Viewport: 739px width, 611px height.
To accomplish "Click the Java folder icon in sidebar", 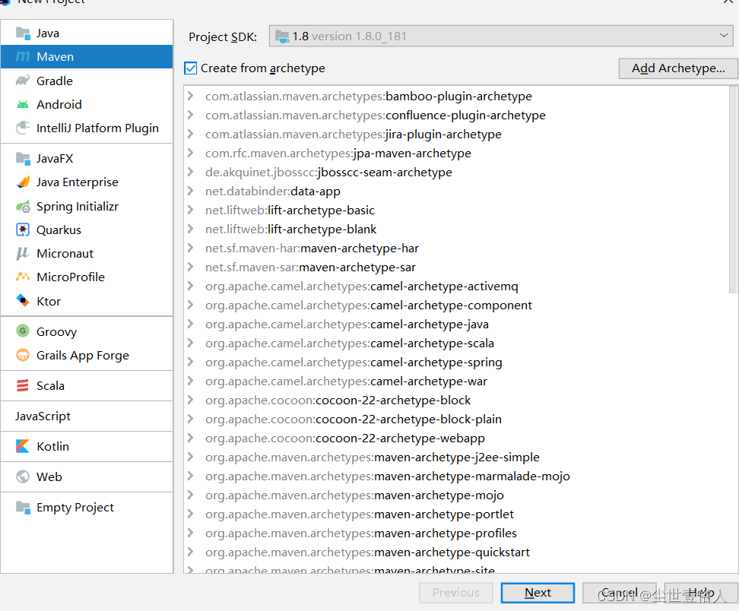I will tap(23, 33).
